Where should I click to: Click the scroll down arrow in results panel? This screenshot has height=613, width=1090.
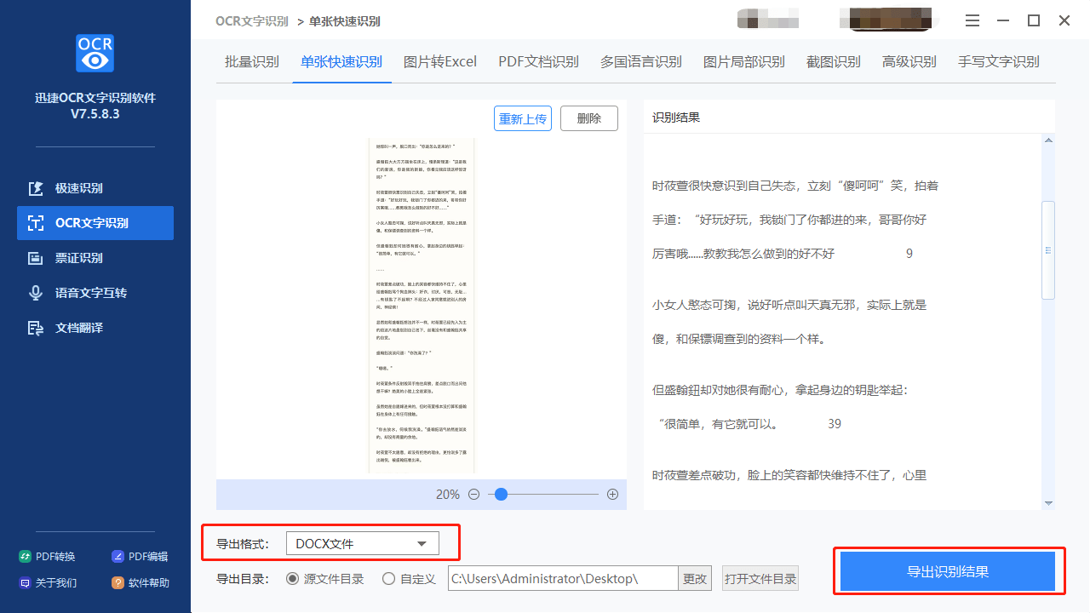(x=1048, y=502)
